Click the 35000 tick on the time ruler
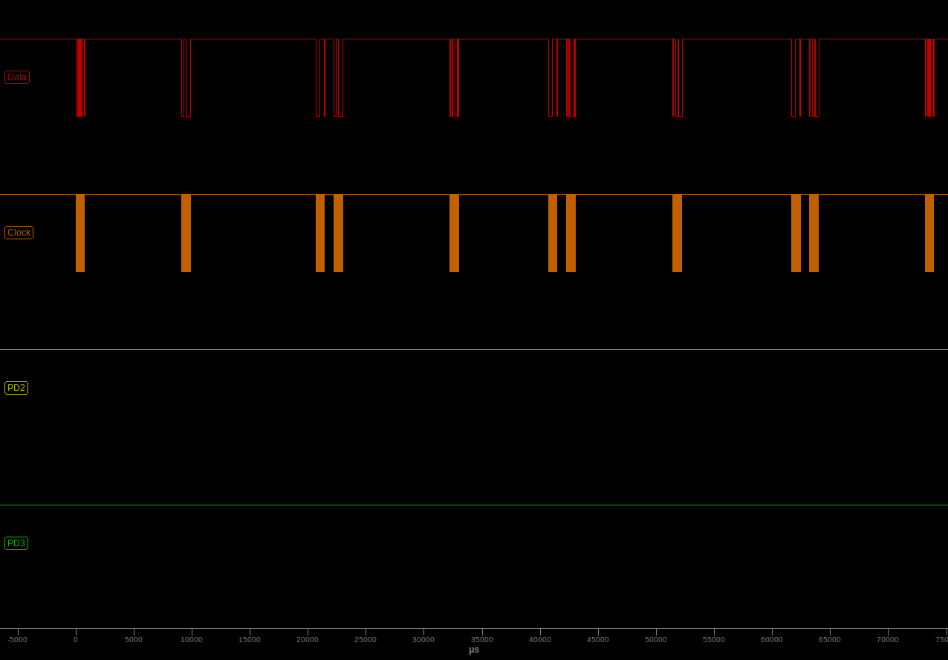 482,639
